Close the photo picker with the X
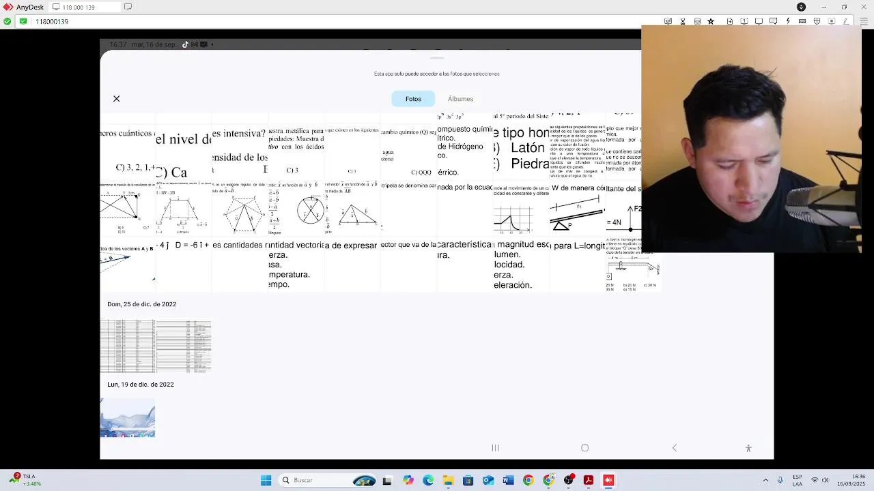The width and height of the screenshot is (874, 491). [116, 99]
